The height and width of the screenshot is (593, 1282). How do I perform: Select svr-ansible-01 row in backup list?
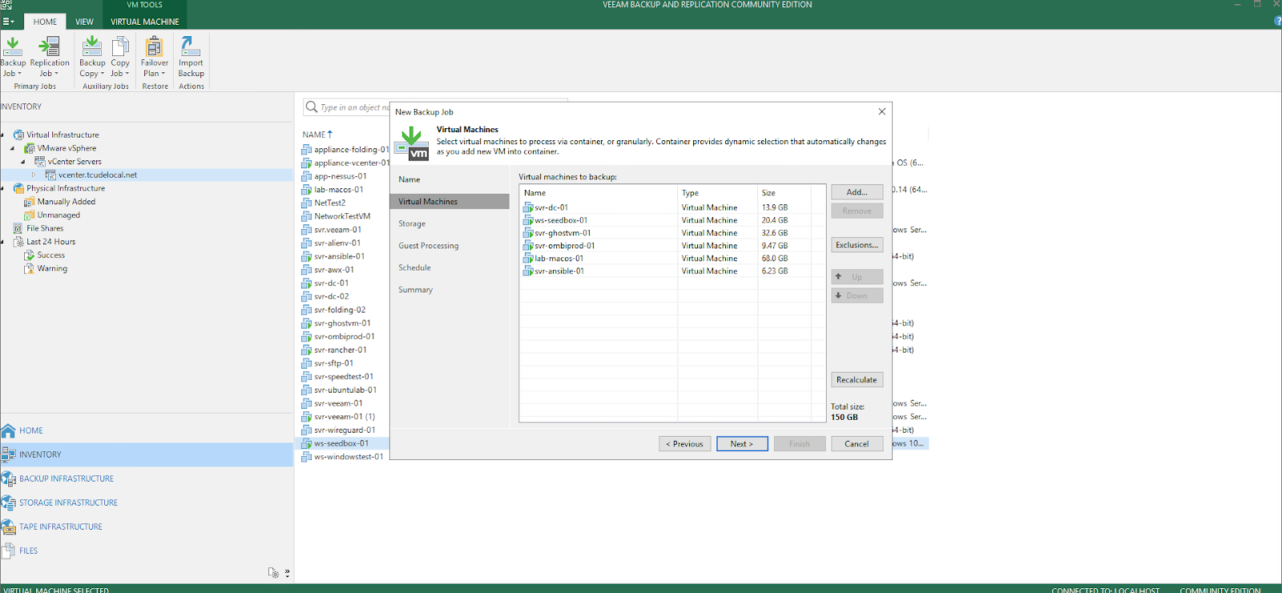pos(673,272)
